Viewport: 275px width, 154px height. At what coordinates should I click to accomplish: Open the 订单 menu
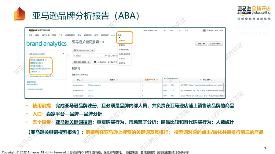(x=54, y=35)
